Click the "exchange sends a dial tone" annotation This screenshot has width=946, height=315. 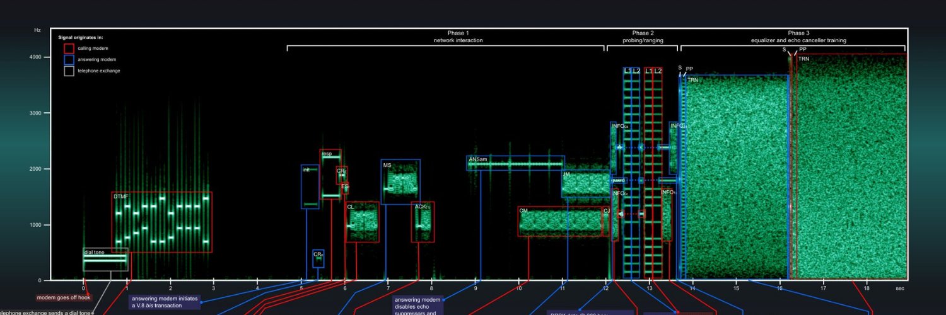point(44,312)
